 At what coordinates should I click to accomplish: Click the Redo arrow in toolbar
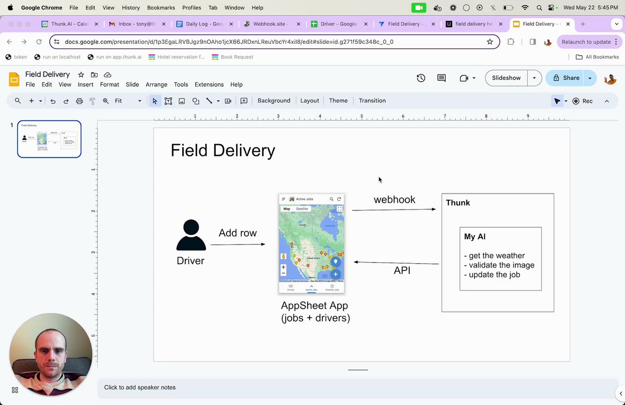pos(66,101)
